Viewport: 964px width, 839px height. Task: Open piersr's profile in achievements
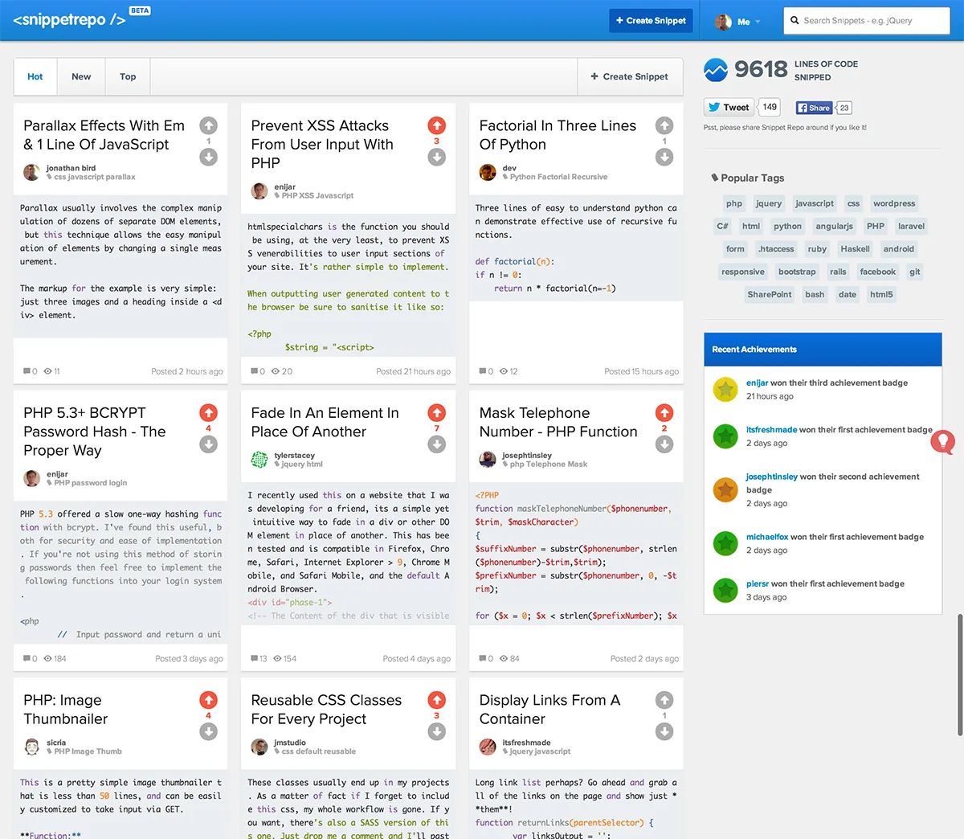click(758, 583)
